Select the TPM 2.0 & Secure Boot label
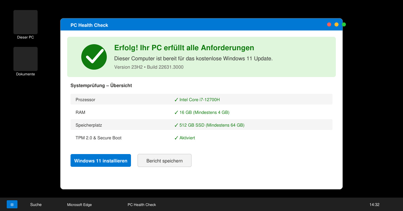This screenshot has width=403, height=211. pos(98,138)
